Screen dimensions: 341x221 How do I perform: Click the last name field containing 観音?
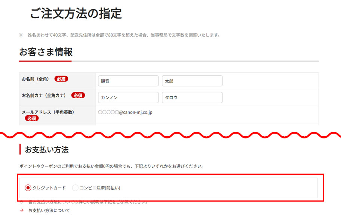pyautogui.click(x=128, y=81)
